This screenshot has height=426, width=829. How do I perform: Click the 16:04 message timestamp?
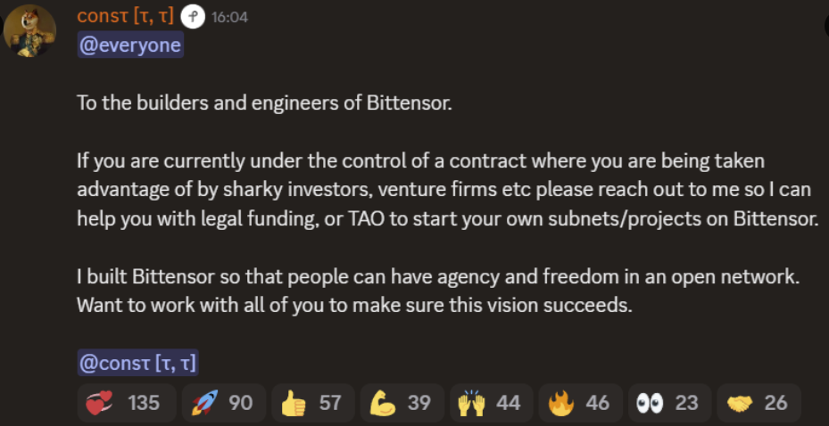229,18
